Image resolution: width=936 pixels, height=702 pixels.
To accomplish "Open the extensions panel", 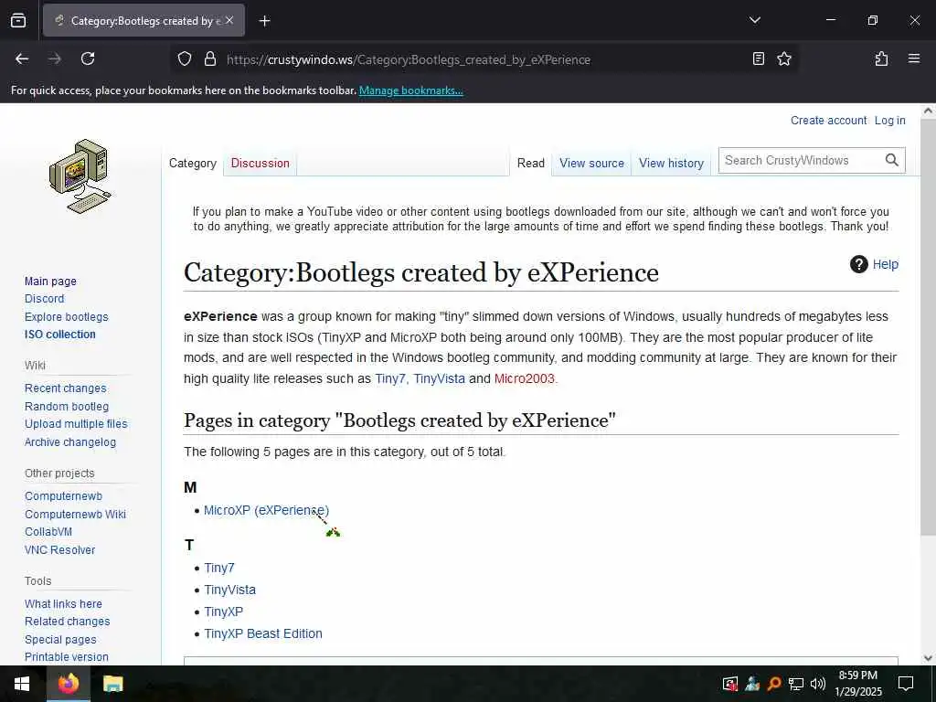I will coord(881,58).
